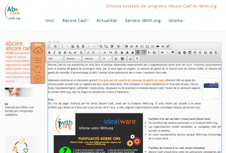Toggle bold formatting

click(49, 53)
